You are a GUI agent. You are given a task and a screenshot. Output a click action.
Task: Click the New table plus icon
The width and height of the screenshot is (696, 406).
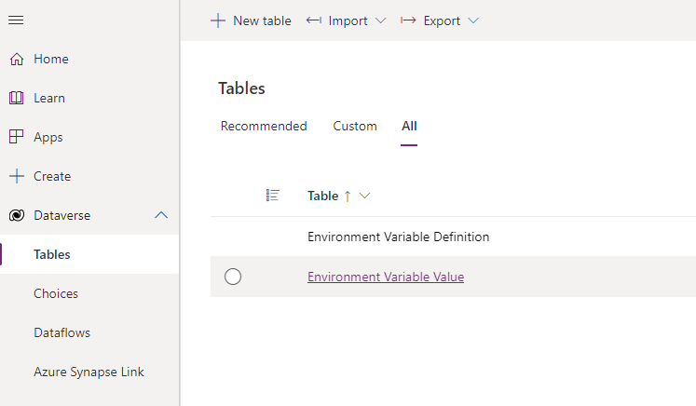[x=218, y=20]
